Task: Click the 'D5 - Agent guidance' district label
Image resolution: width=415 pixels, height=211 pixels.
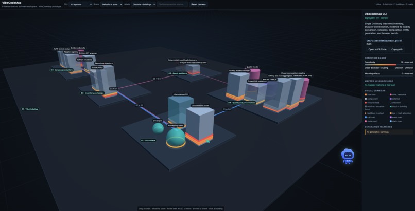Action: point(178,73)
